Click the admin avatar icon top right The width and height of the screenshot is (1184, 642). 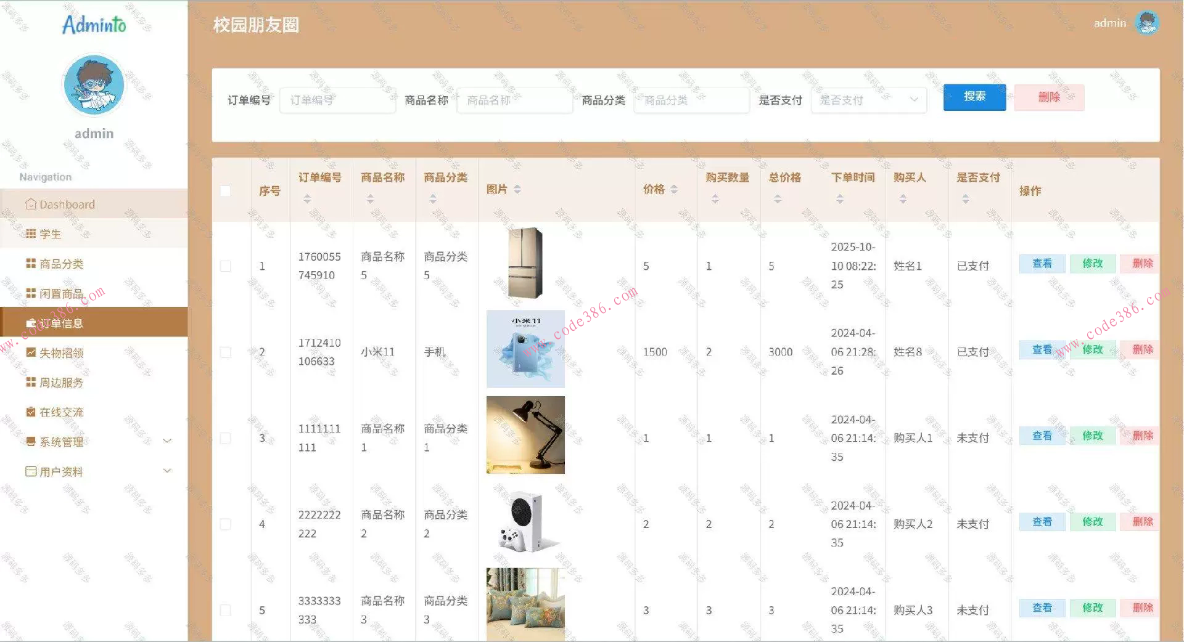point(1147,23)
